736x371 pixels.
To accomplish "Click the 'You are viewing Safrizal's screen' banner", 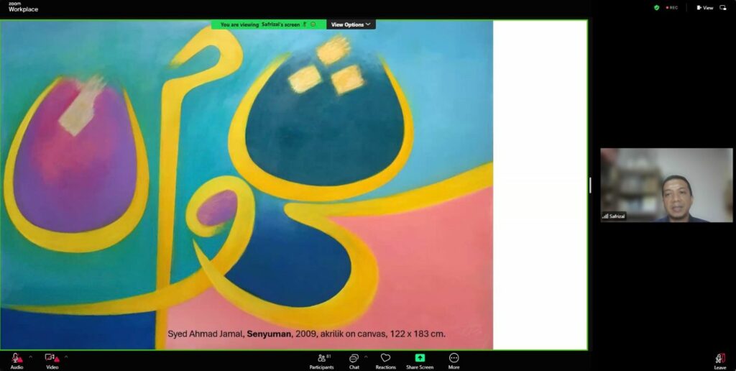I will tap(260, 24).
